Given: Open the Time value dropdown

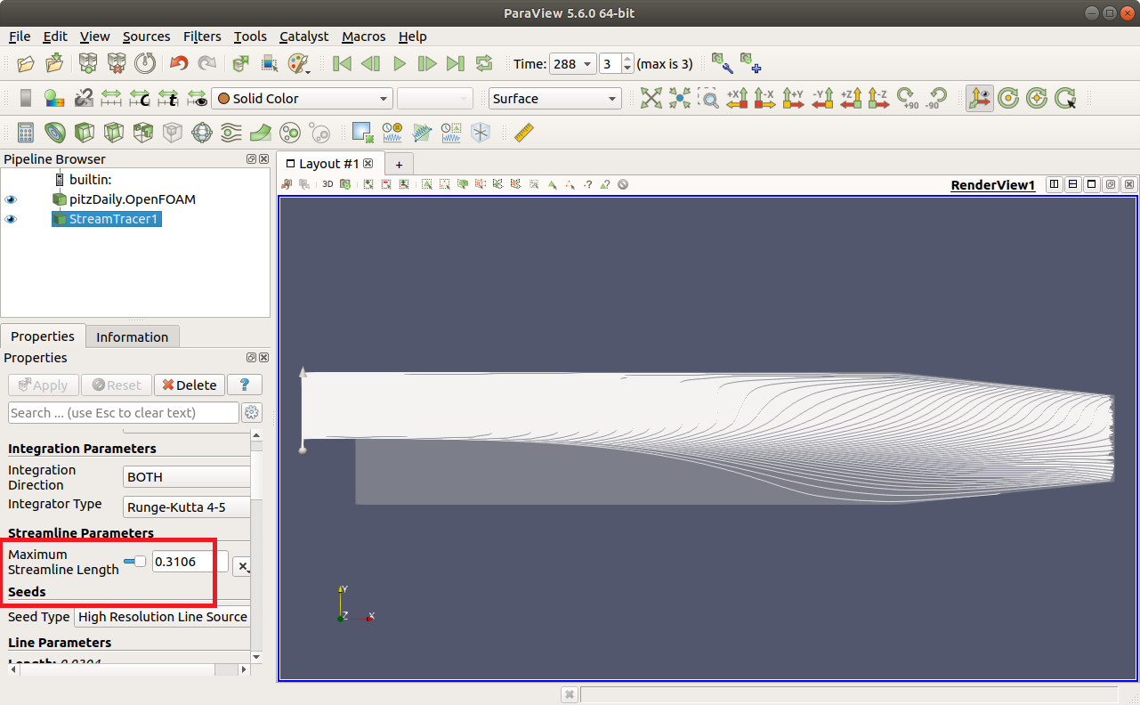Looking at the screenshot, I should 572,64.
